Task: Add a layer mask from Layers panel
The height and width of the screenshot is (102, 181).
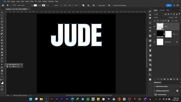Action: tap(165, 79)
